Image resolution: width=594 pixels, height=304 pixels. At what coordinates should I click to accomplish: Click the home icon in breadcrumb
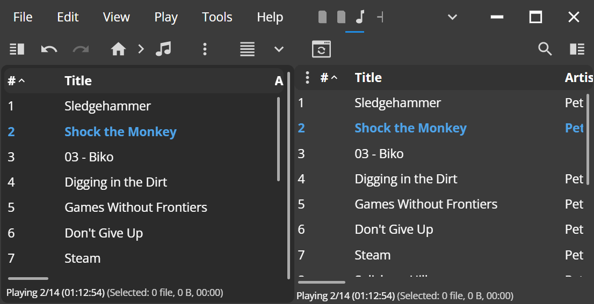118,49
